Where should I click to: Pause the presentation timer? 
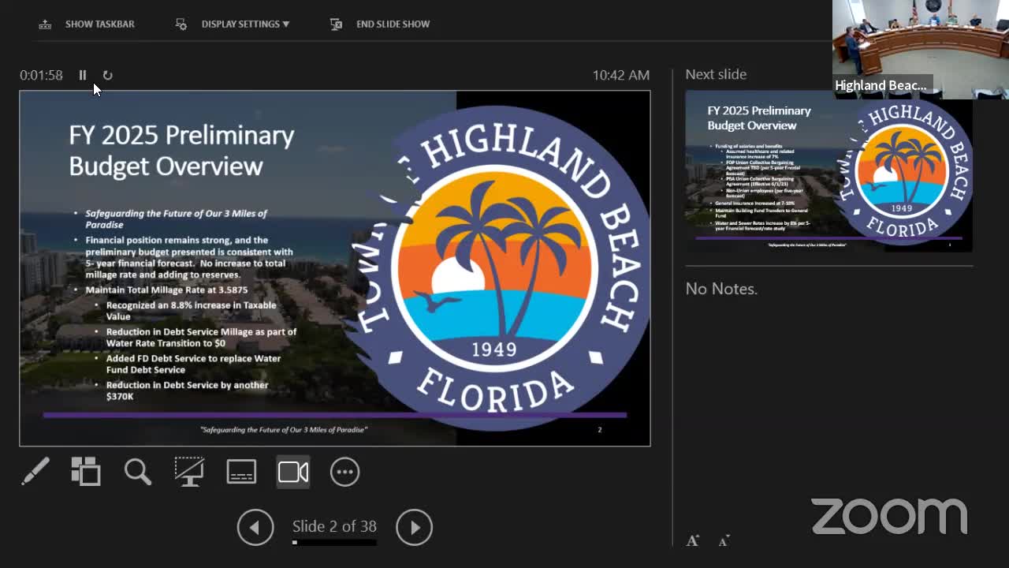pyautogui.click(x=83, y=75)
